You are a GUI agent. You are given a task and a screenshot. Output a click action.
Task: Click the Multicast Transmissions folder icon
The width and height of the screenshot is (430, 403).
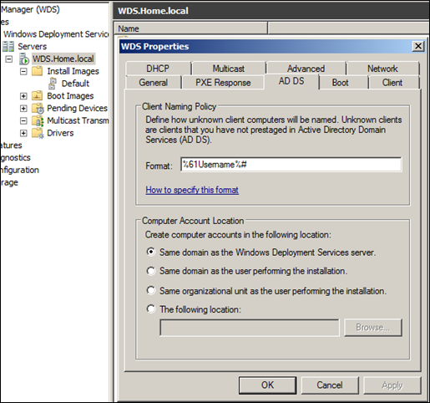(x=38, y=120)
